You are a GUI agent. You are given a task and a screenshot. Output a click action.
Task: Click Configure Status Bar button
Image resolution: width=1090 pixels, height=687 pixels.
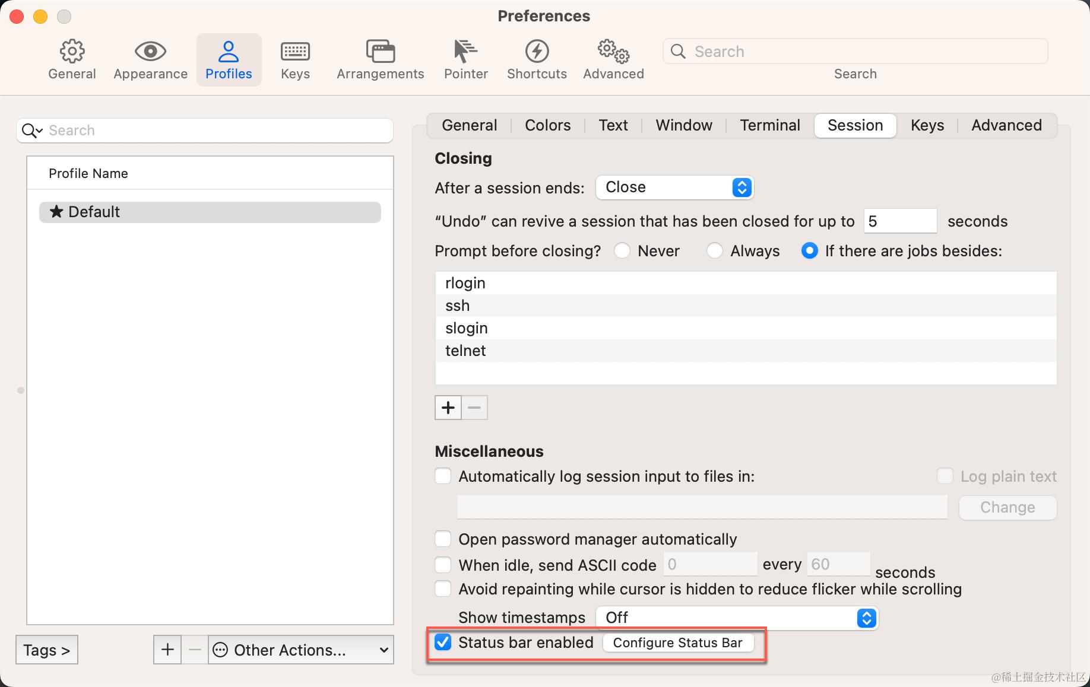[x=678, y=643]
